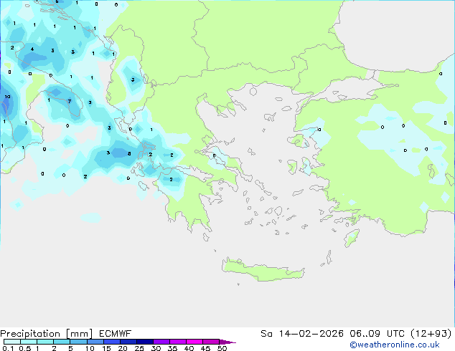455x351 pixels.
Task: Click the '25' legend scale label
Action: [139, 348]
